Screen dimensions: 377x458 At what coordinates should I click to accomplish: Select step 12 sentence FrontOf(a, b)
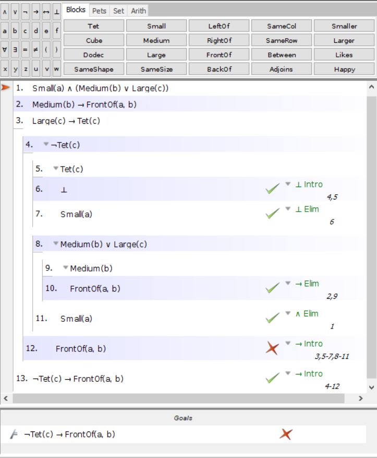click(x=80, y=348)
